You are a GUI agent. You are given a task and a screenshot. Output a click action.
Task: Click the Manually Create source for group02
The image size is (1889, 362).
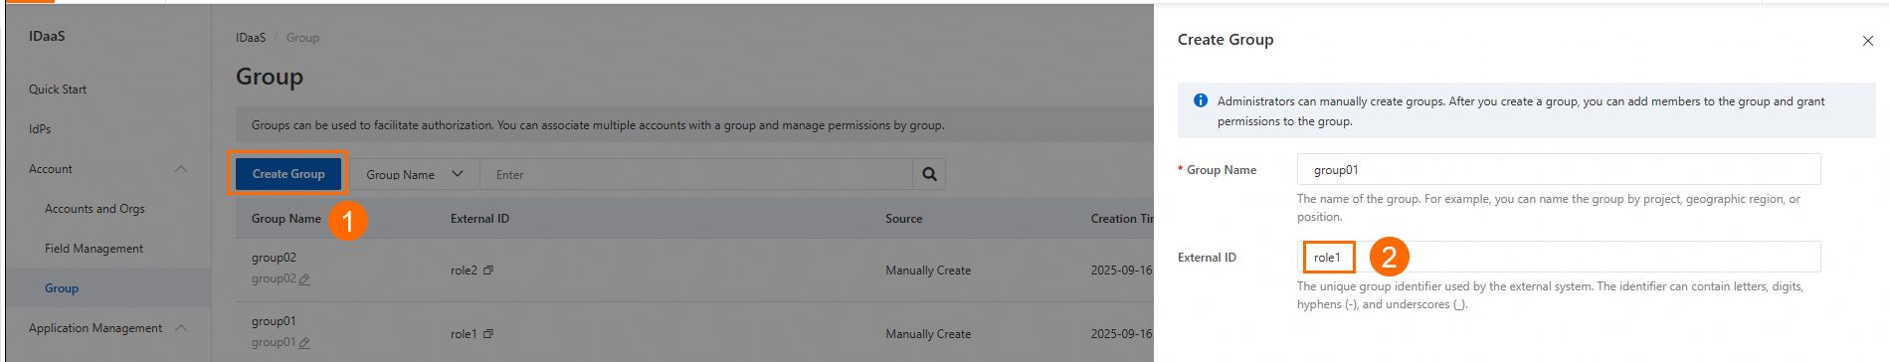(x=928, y=271)
